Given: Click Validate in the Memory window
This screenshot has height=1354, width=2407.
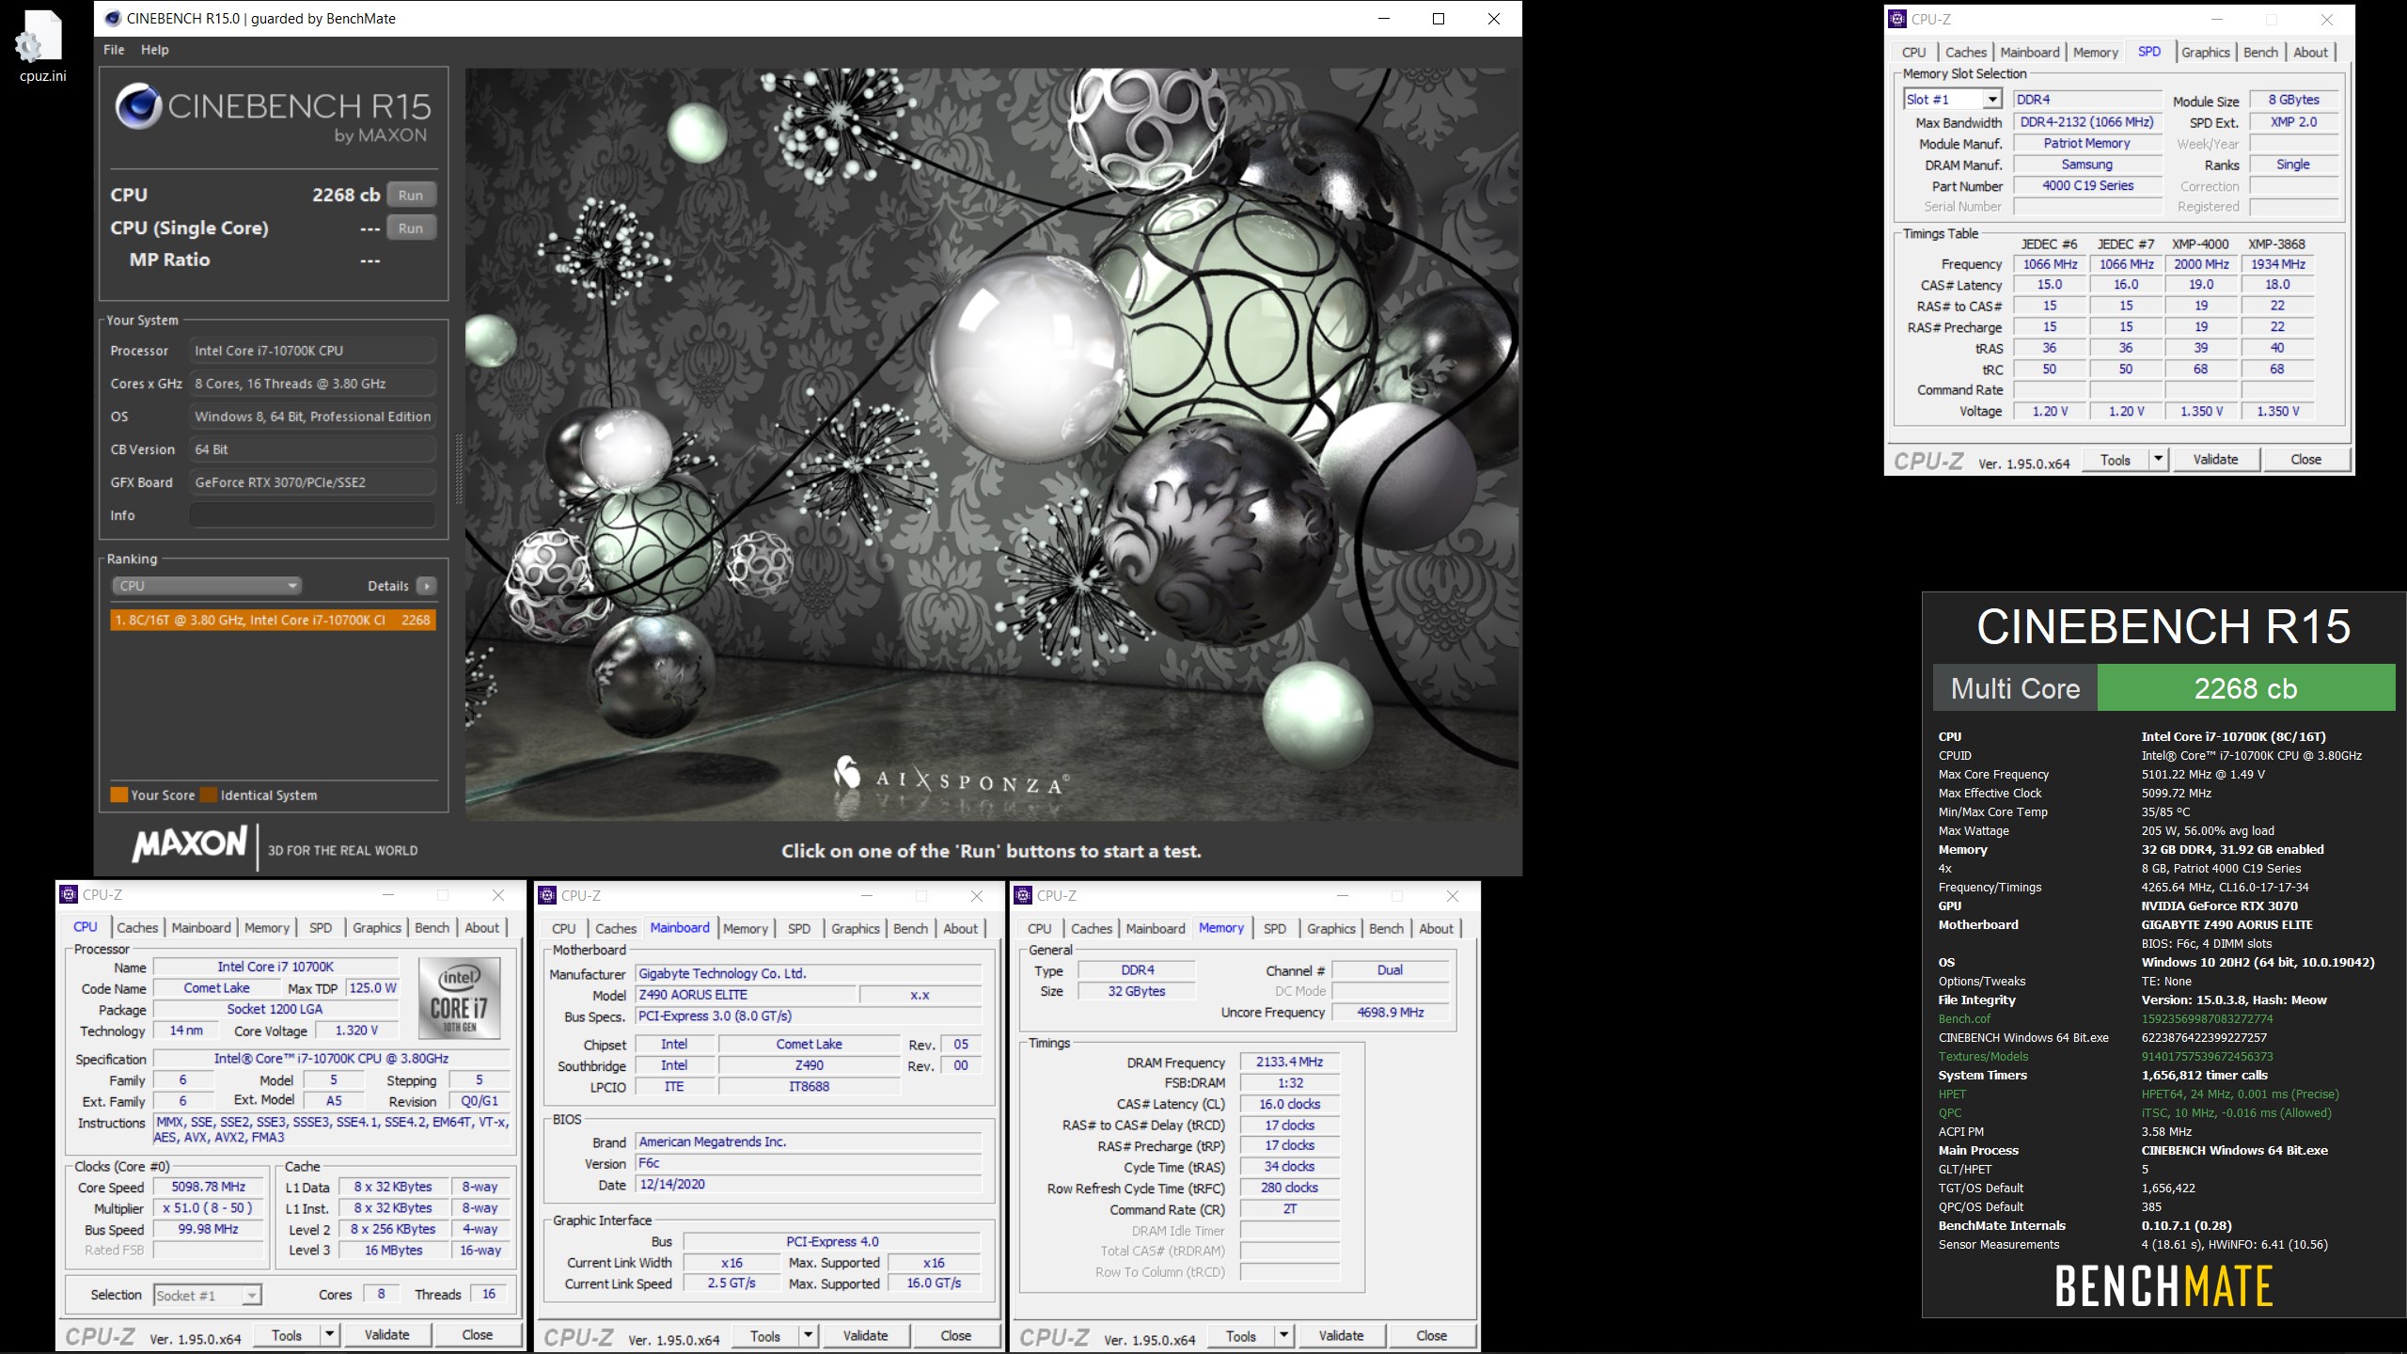Looking at the screenshot, I should (1341, 1335).
